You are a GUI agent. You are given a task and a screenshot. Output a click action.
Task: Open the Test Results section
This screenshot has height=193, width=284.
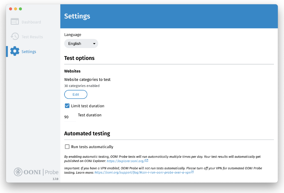click(x=32, y=36)
